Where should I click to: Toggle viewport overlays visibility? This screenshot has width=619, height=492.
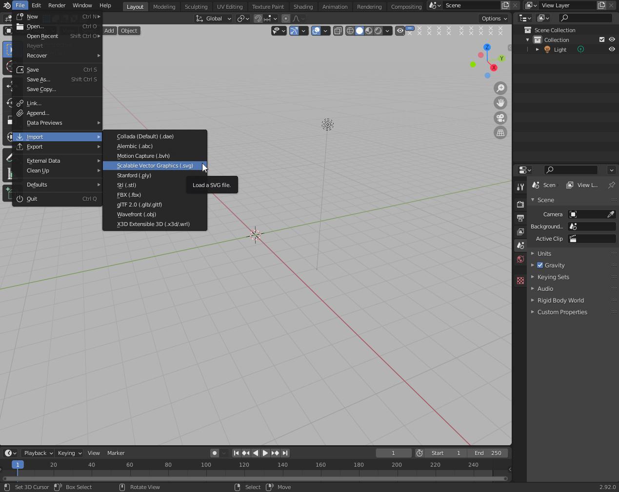pos(316,31)
